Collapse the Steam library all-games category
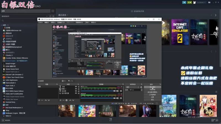Viewport: 221px width, 124px height. point(2,25)
